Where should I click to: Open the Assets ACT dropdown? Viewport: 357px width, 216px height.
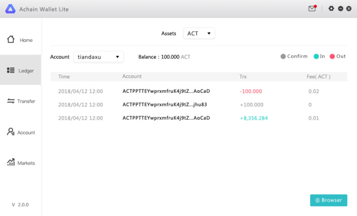pos(199,33)
